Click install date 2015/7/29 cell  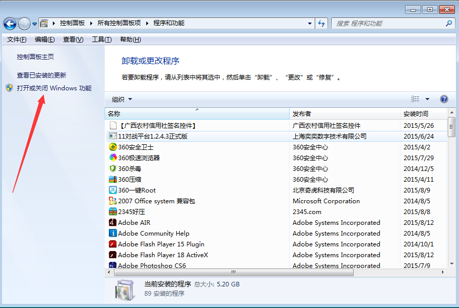tap(418, 158)
